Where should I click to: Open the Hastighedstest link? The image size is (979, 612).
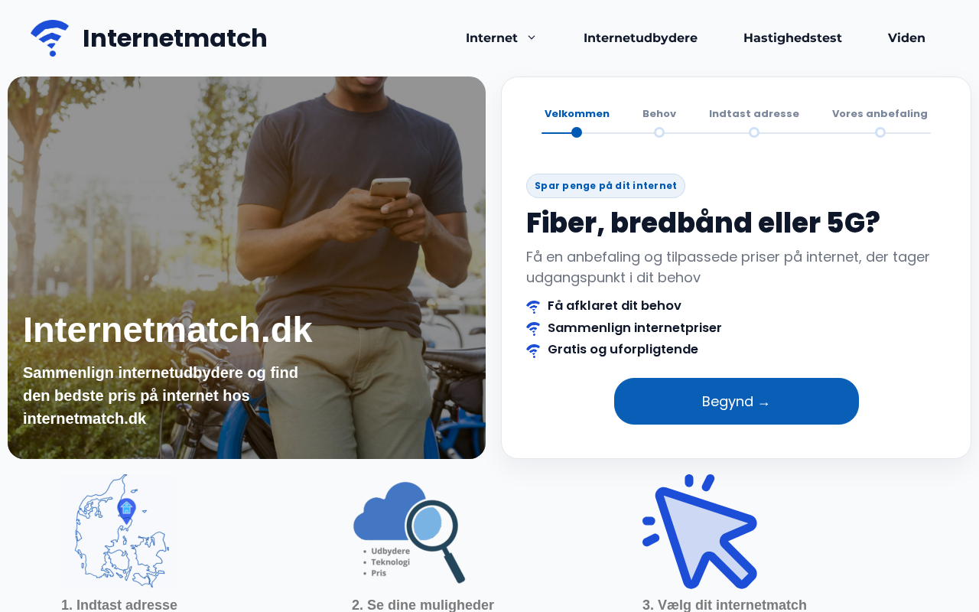(792, 37)
